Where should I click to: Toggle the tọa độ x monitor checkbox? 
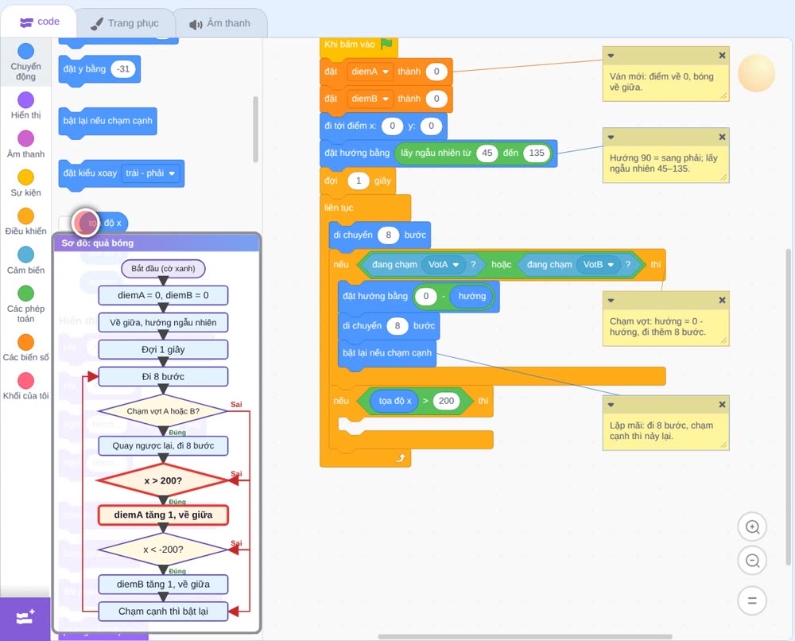pyautogui.click(x=64, y=223)
